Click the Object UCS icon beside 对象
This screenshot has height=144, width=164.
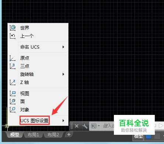tap(13, 110)
